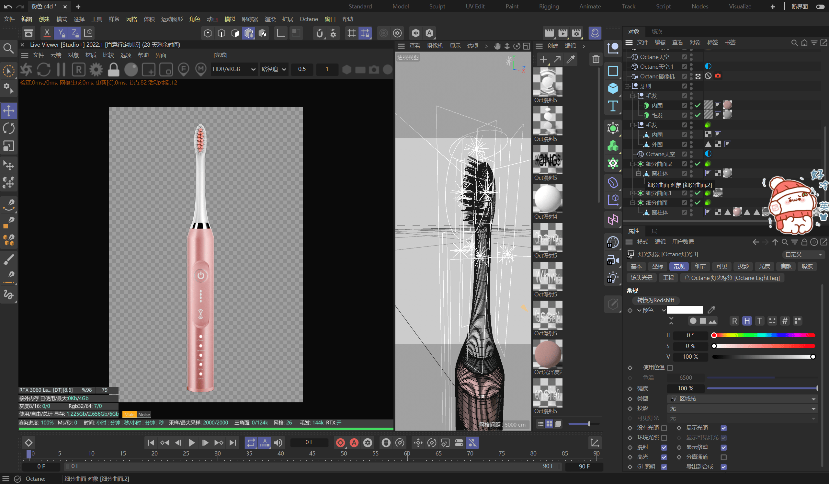Click the trash icon in material manager
Screen dimensions: 829x484
click(596, 59)
